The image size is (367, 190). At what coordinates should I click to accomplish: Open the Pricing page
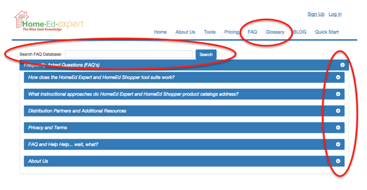coord(232,32)
